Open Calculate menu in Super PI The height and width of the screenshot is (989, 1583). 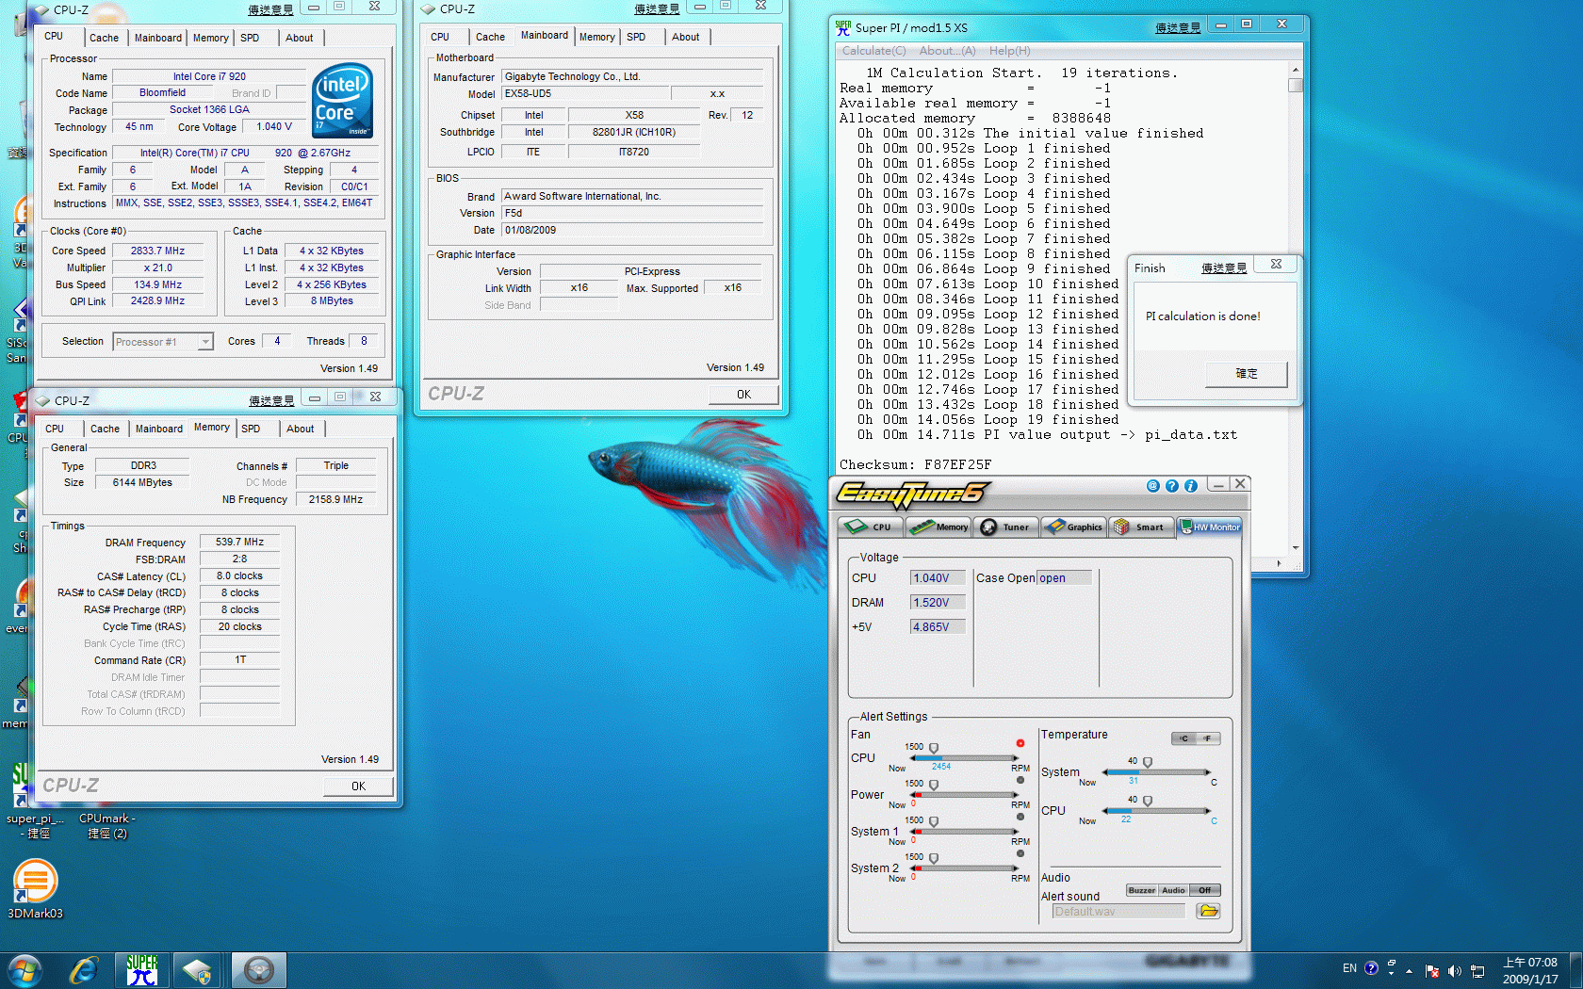tap(873, 51)
